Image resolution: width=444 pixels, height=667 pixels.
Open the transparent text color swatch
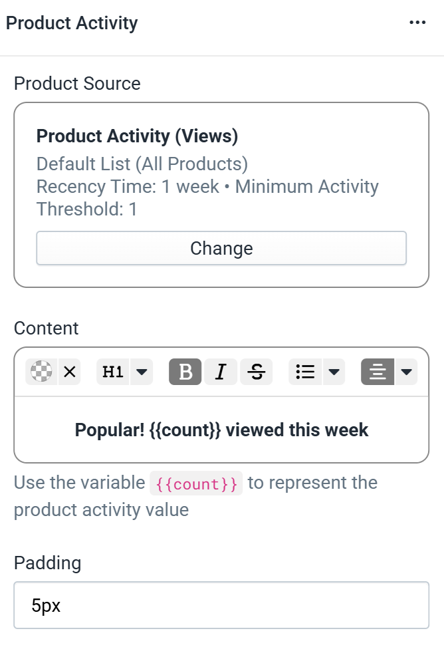point(41,372)
